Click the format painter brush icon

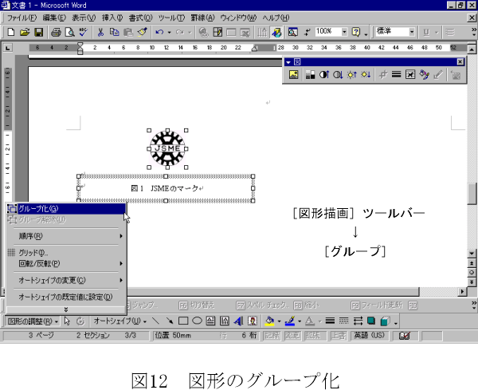point(142,32)
